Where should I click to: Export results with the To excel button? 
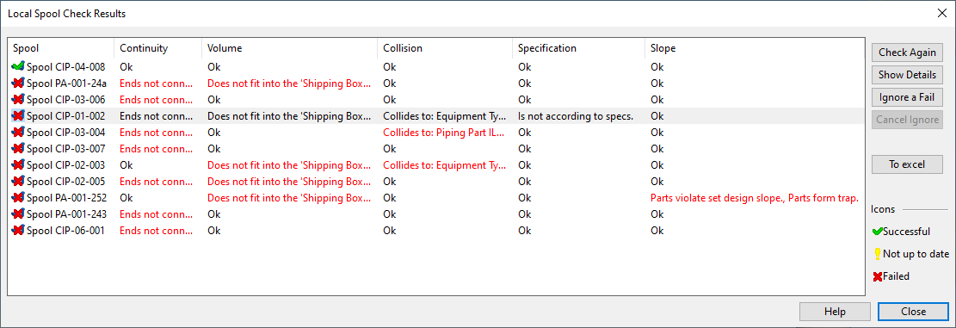907,164
